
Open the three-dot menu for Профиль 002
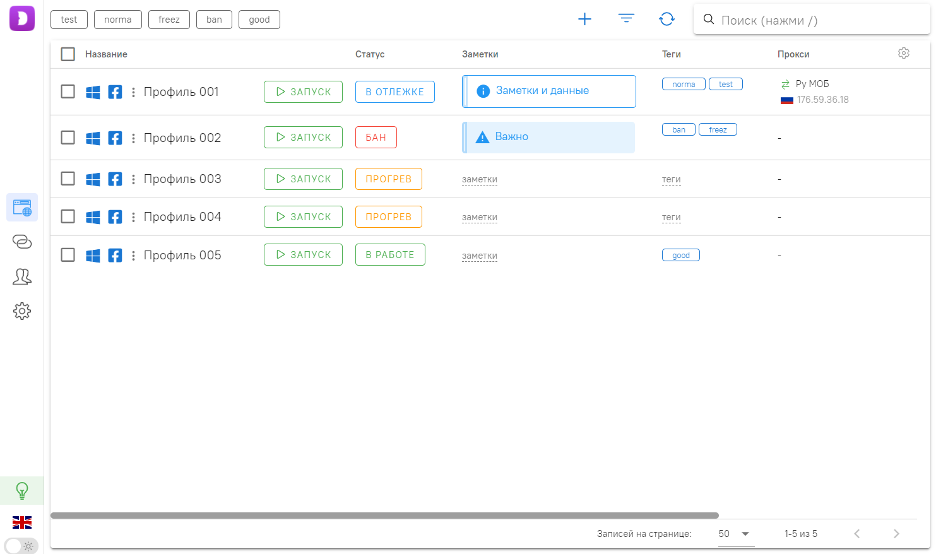(133, 138)
